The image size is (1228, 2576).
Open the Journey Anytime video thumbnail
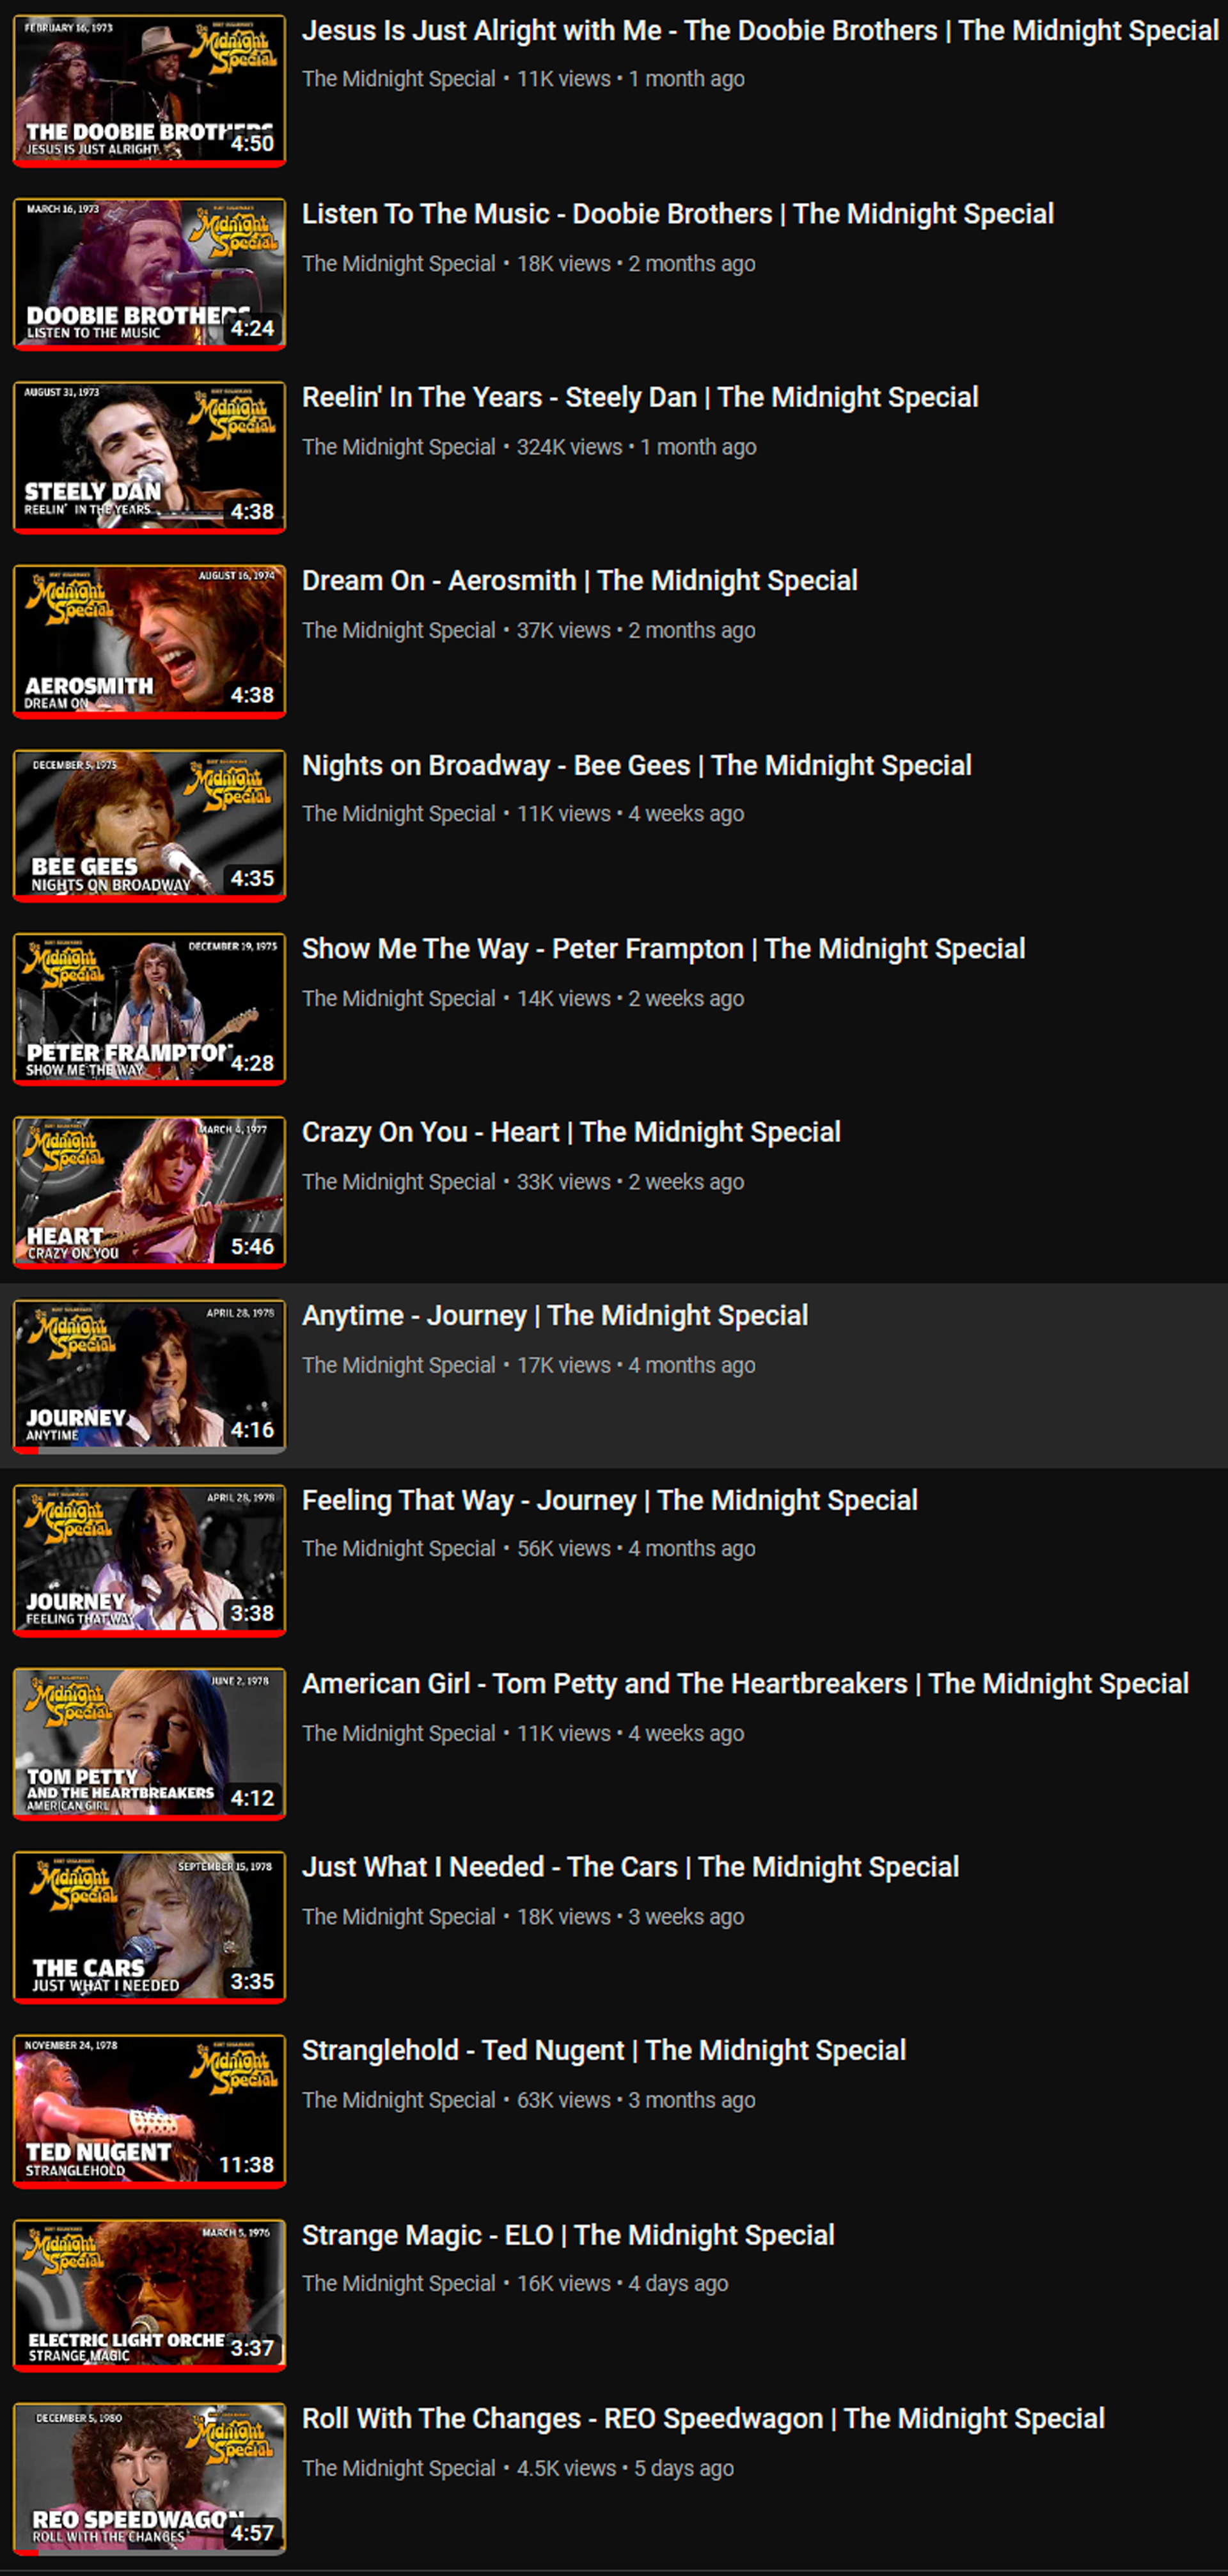[x=149, y=1376]
